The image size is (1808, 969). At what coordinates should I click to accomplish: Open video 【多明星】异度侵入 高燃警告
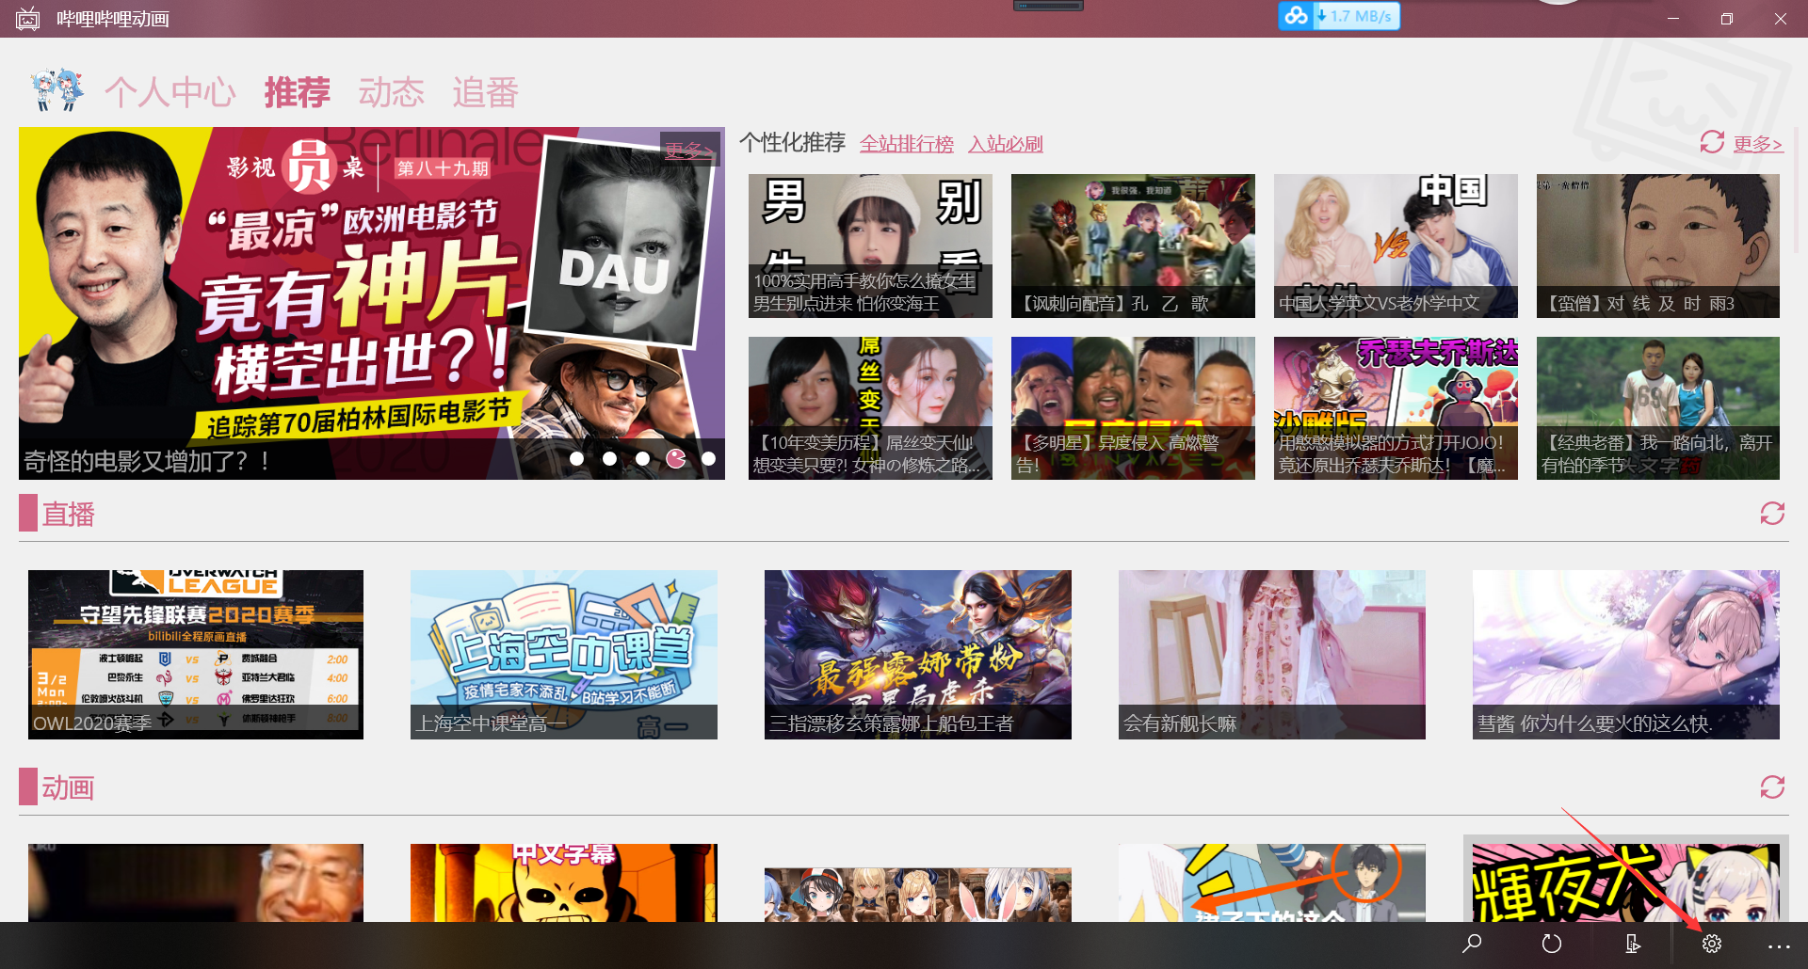1133,408
